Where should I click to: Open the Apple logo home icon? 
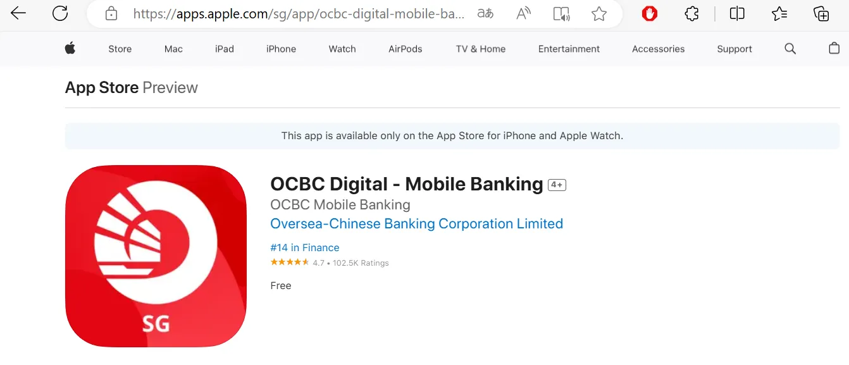[70, 49]
